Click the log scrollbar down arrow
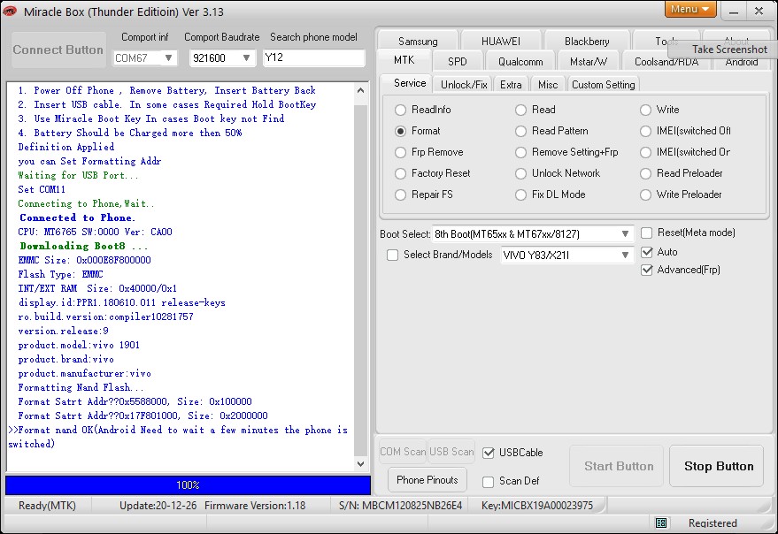The width and height of the screenshot is (778, 534). coord(361,464)
